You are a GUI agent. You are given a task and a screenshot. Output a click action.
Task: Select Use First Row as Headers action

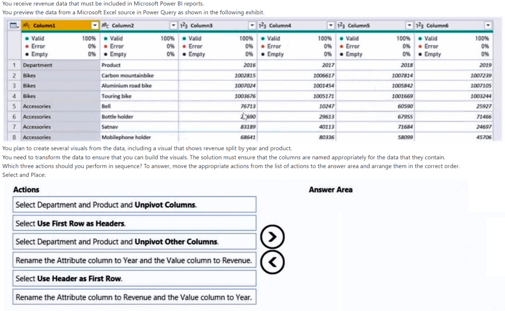pyautogui.click(x=134, y=223)
